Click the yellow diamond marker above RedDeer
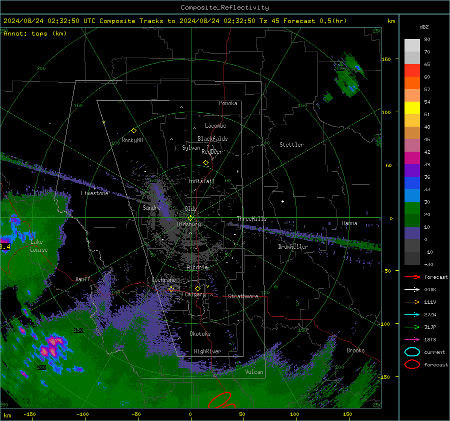The height and width of the screenshot is (421, 450). pos(206,163)
